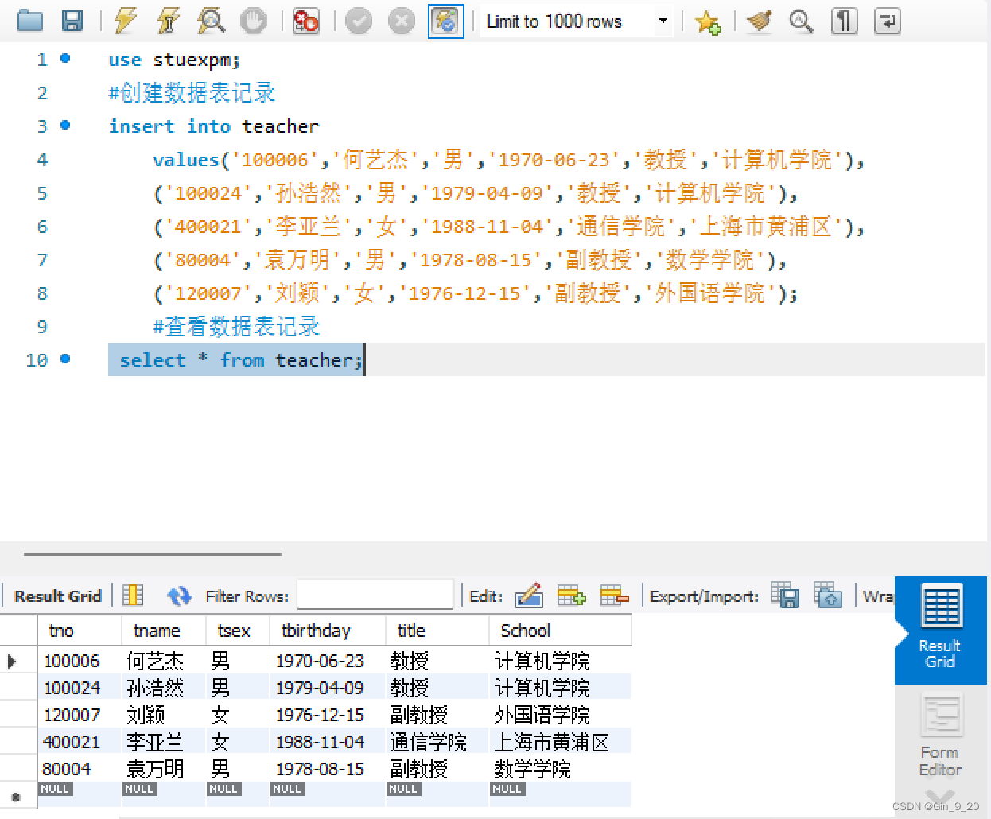
Task: Open the Explain plan tool
Action: coord(210,21)
